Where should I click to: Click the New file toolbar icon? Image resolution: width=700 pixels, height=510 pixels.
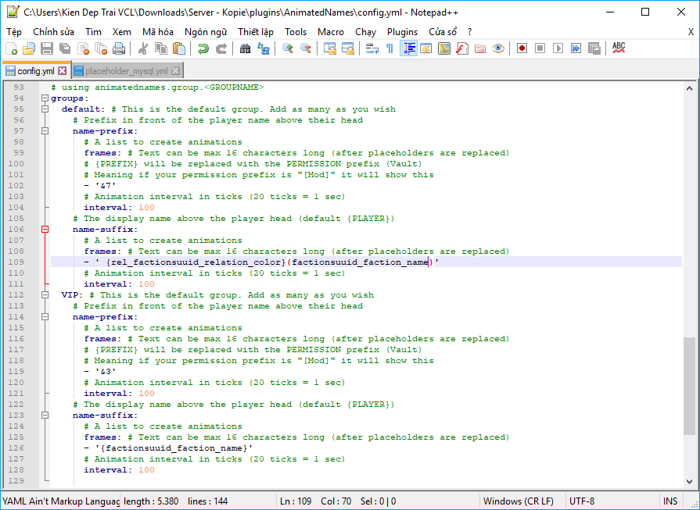coord(11,48)
